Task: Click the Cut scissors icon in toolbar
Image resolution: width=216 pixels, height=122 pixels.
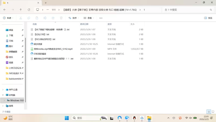Action: coord(21,18)
